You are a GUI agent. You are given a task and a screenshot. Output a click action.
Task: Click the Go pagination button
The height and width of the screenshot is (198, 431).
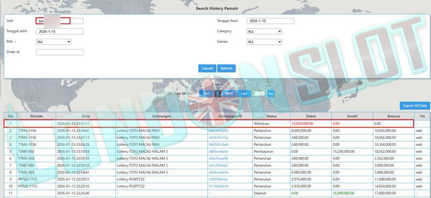click(271, 94)
